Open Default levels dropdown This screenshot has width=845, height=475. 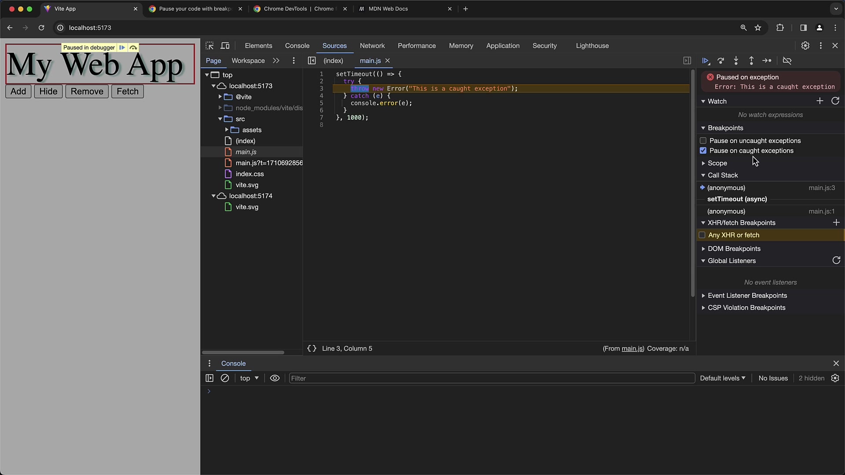tap(722, 378)
